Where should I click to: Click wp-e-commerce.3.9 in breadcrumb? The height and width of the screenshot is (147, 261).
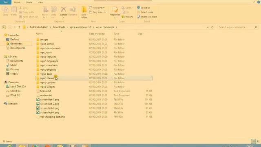coord(80,27)
